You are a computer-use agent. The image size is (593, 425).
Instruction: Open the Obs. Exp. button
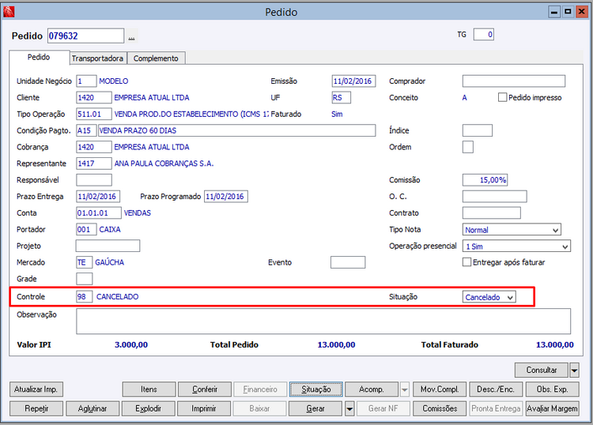click(552, 389)
